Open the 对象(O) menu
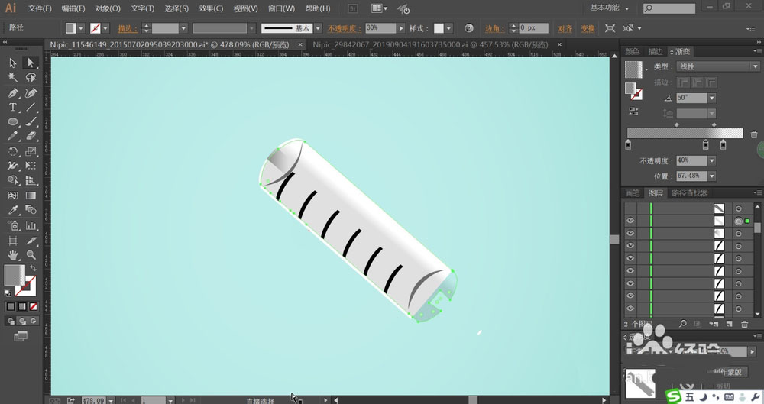 click(108, 8)
